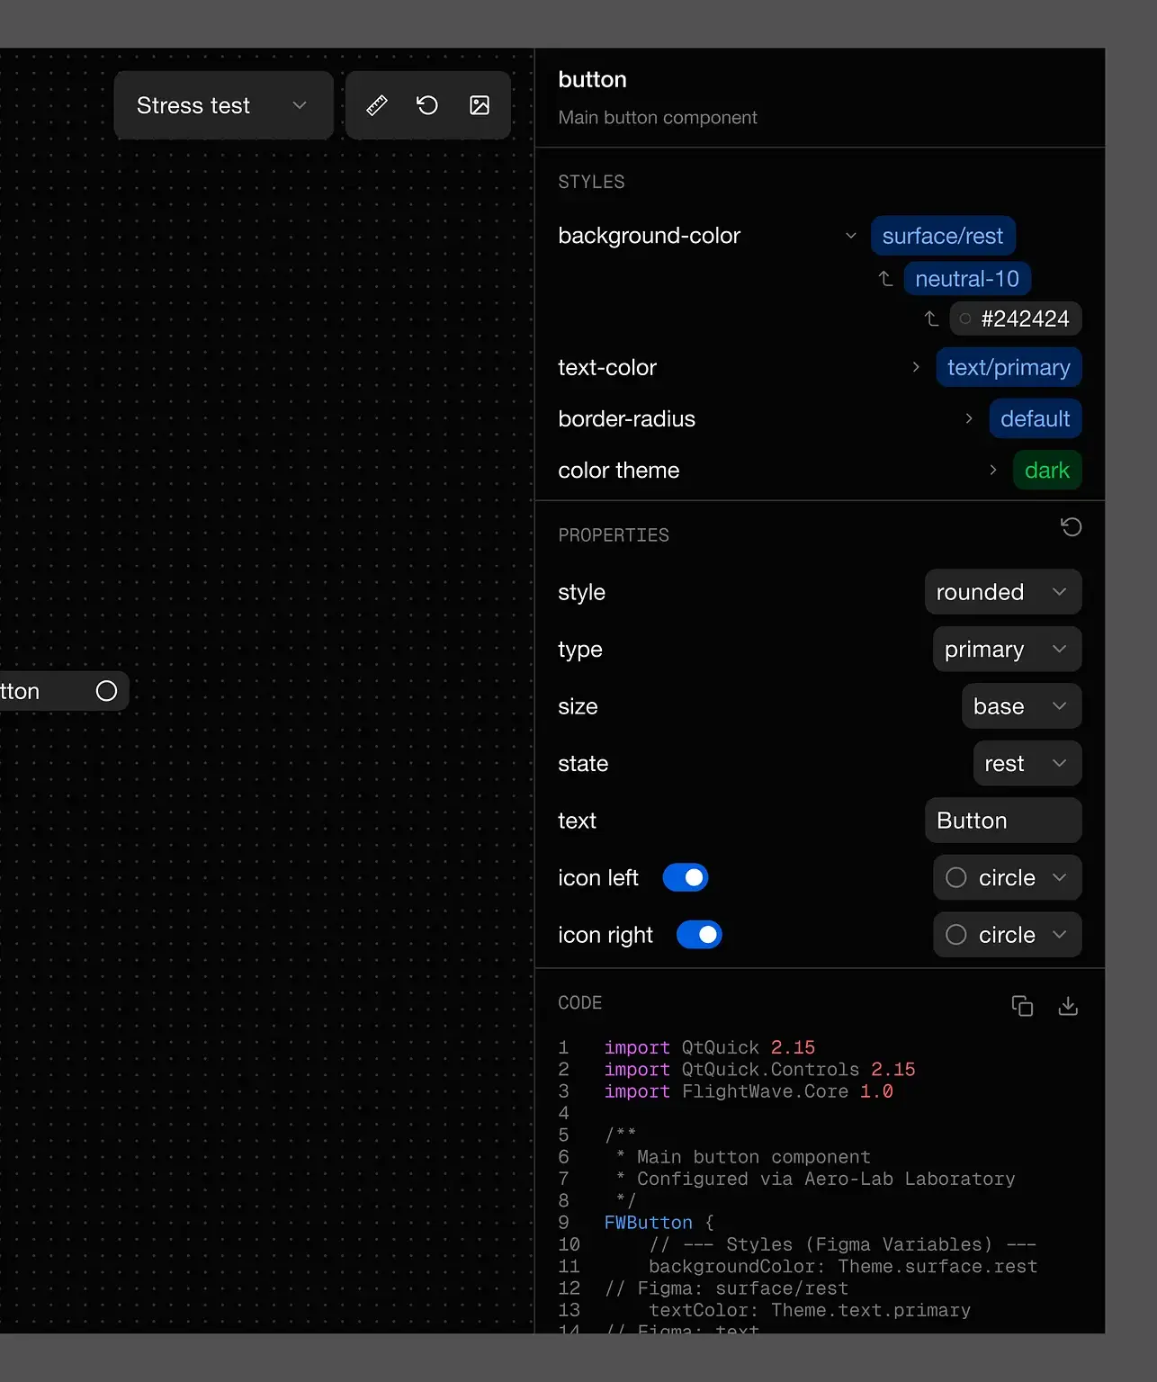Image resolution: width=1157 pixels, height=1382 pixels.
Task: Download the code with the download icon
Action: click(1068, 1006)
